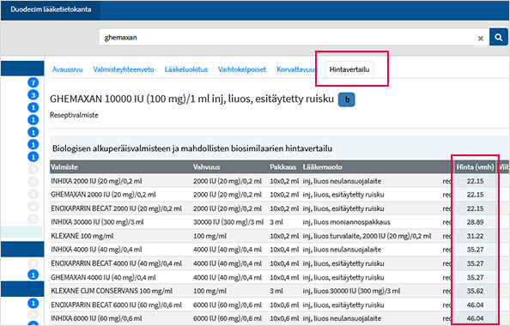
Task: Click the blue 'b' biosimilar badge
Action: [x=347, y=100]
